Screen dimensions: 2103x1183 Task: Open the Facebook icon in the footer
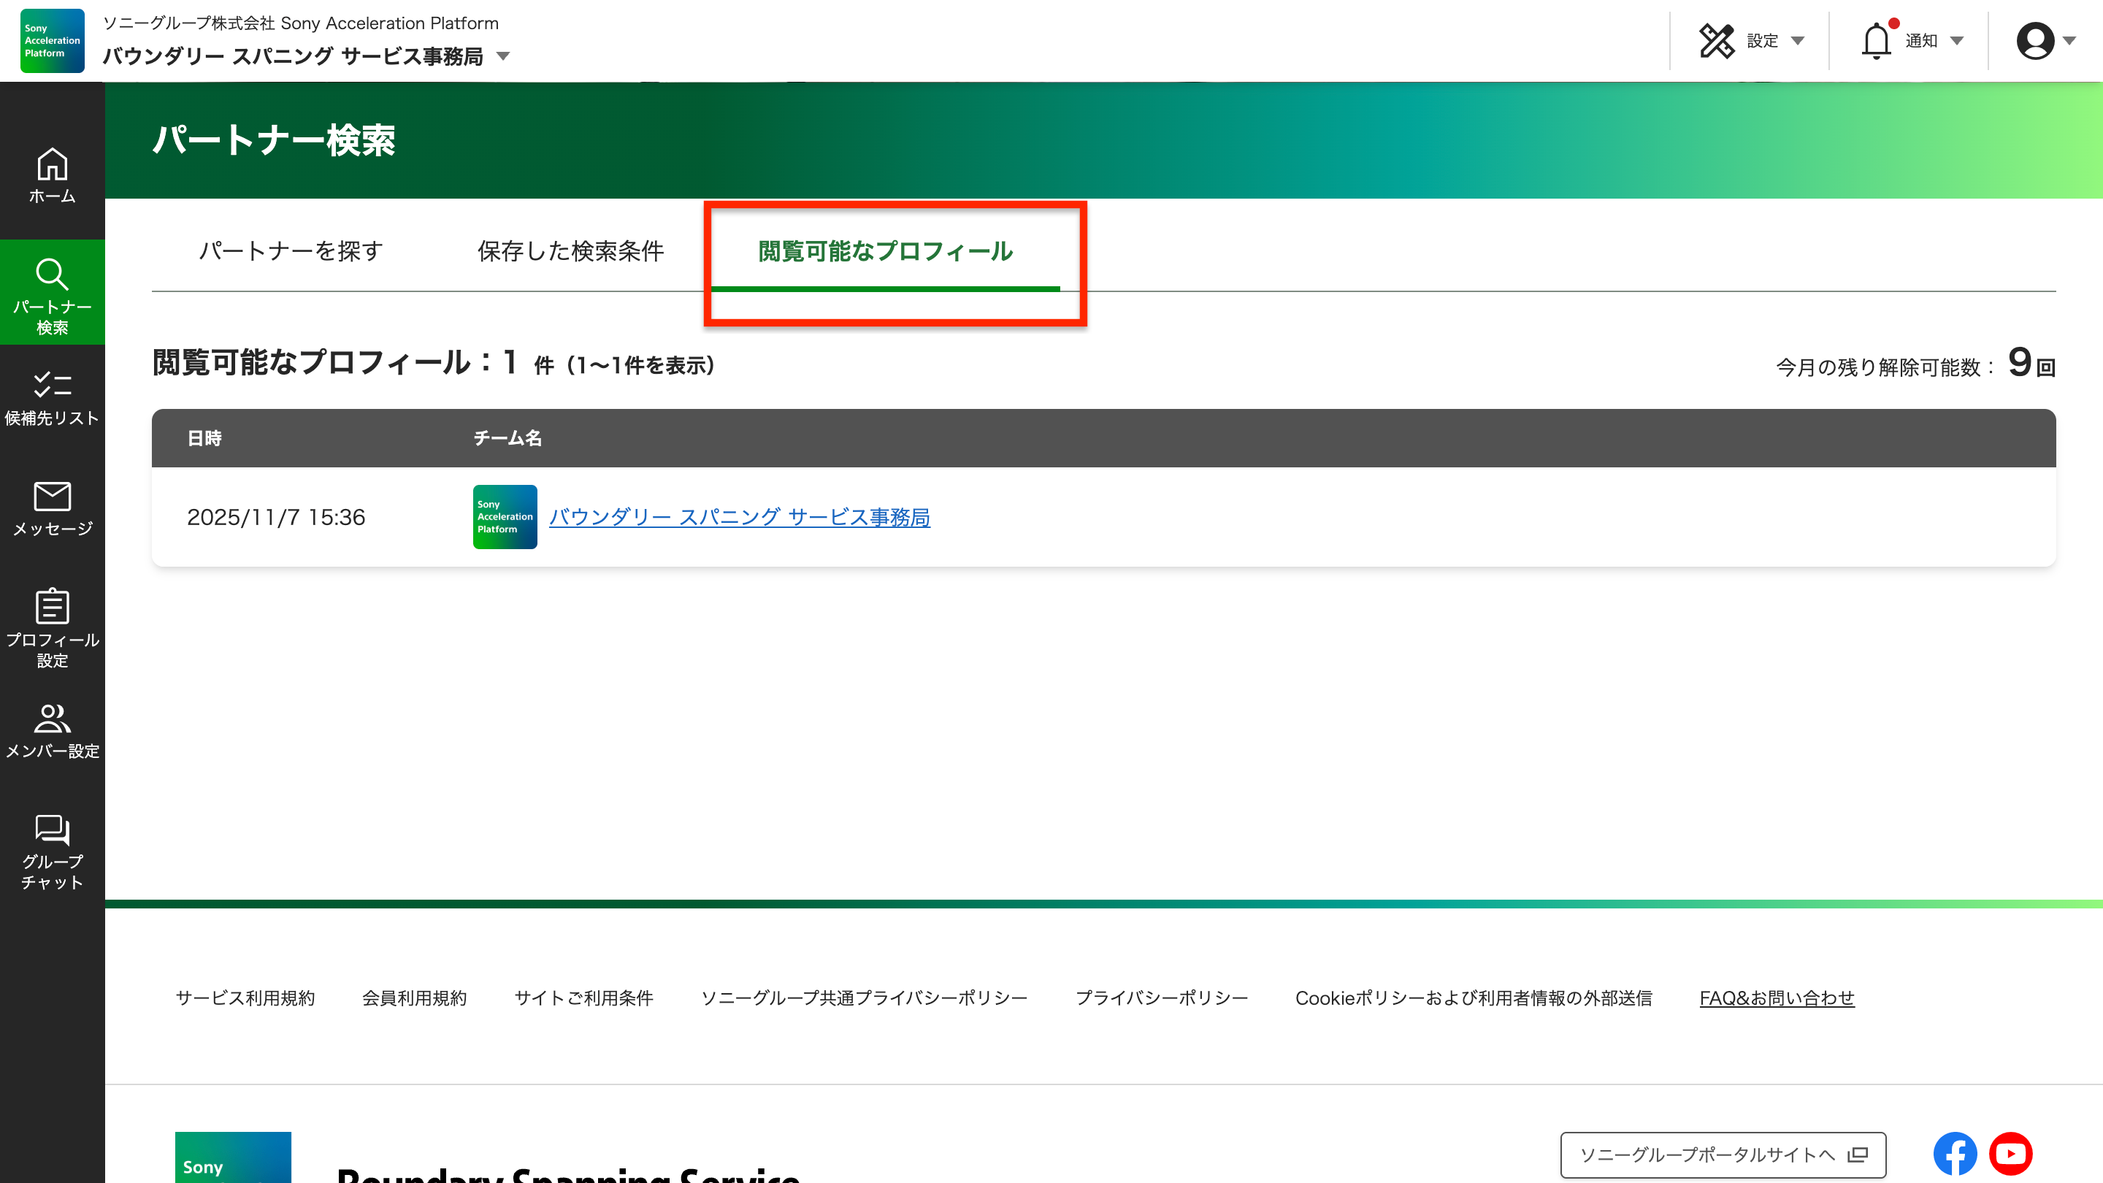tap(1955, 1153)
